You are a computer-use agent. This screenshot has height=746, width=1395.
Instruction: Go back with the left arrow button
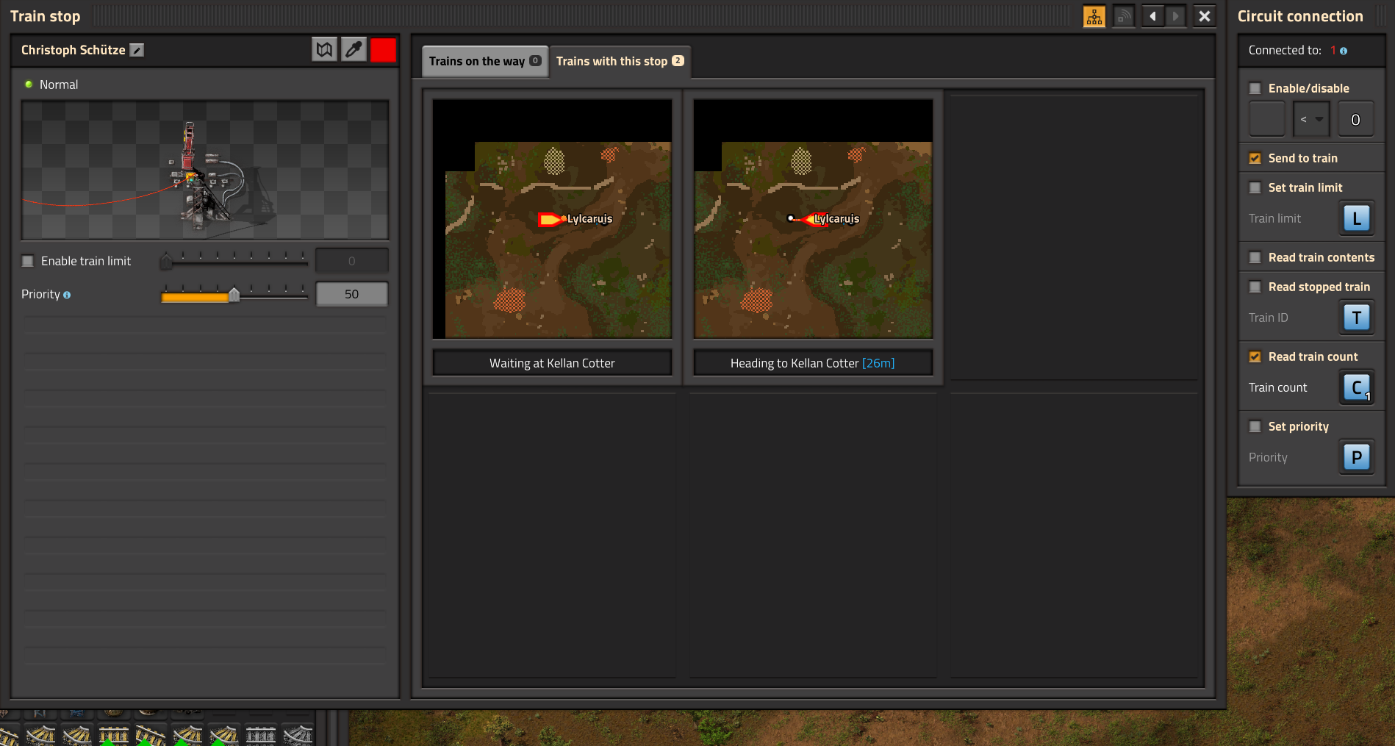[1152, 16]
